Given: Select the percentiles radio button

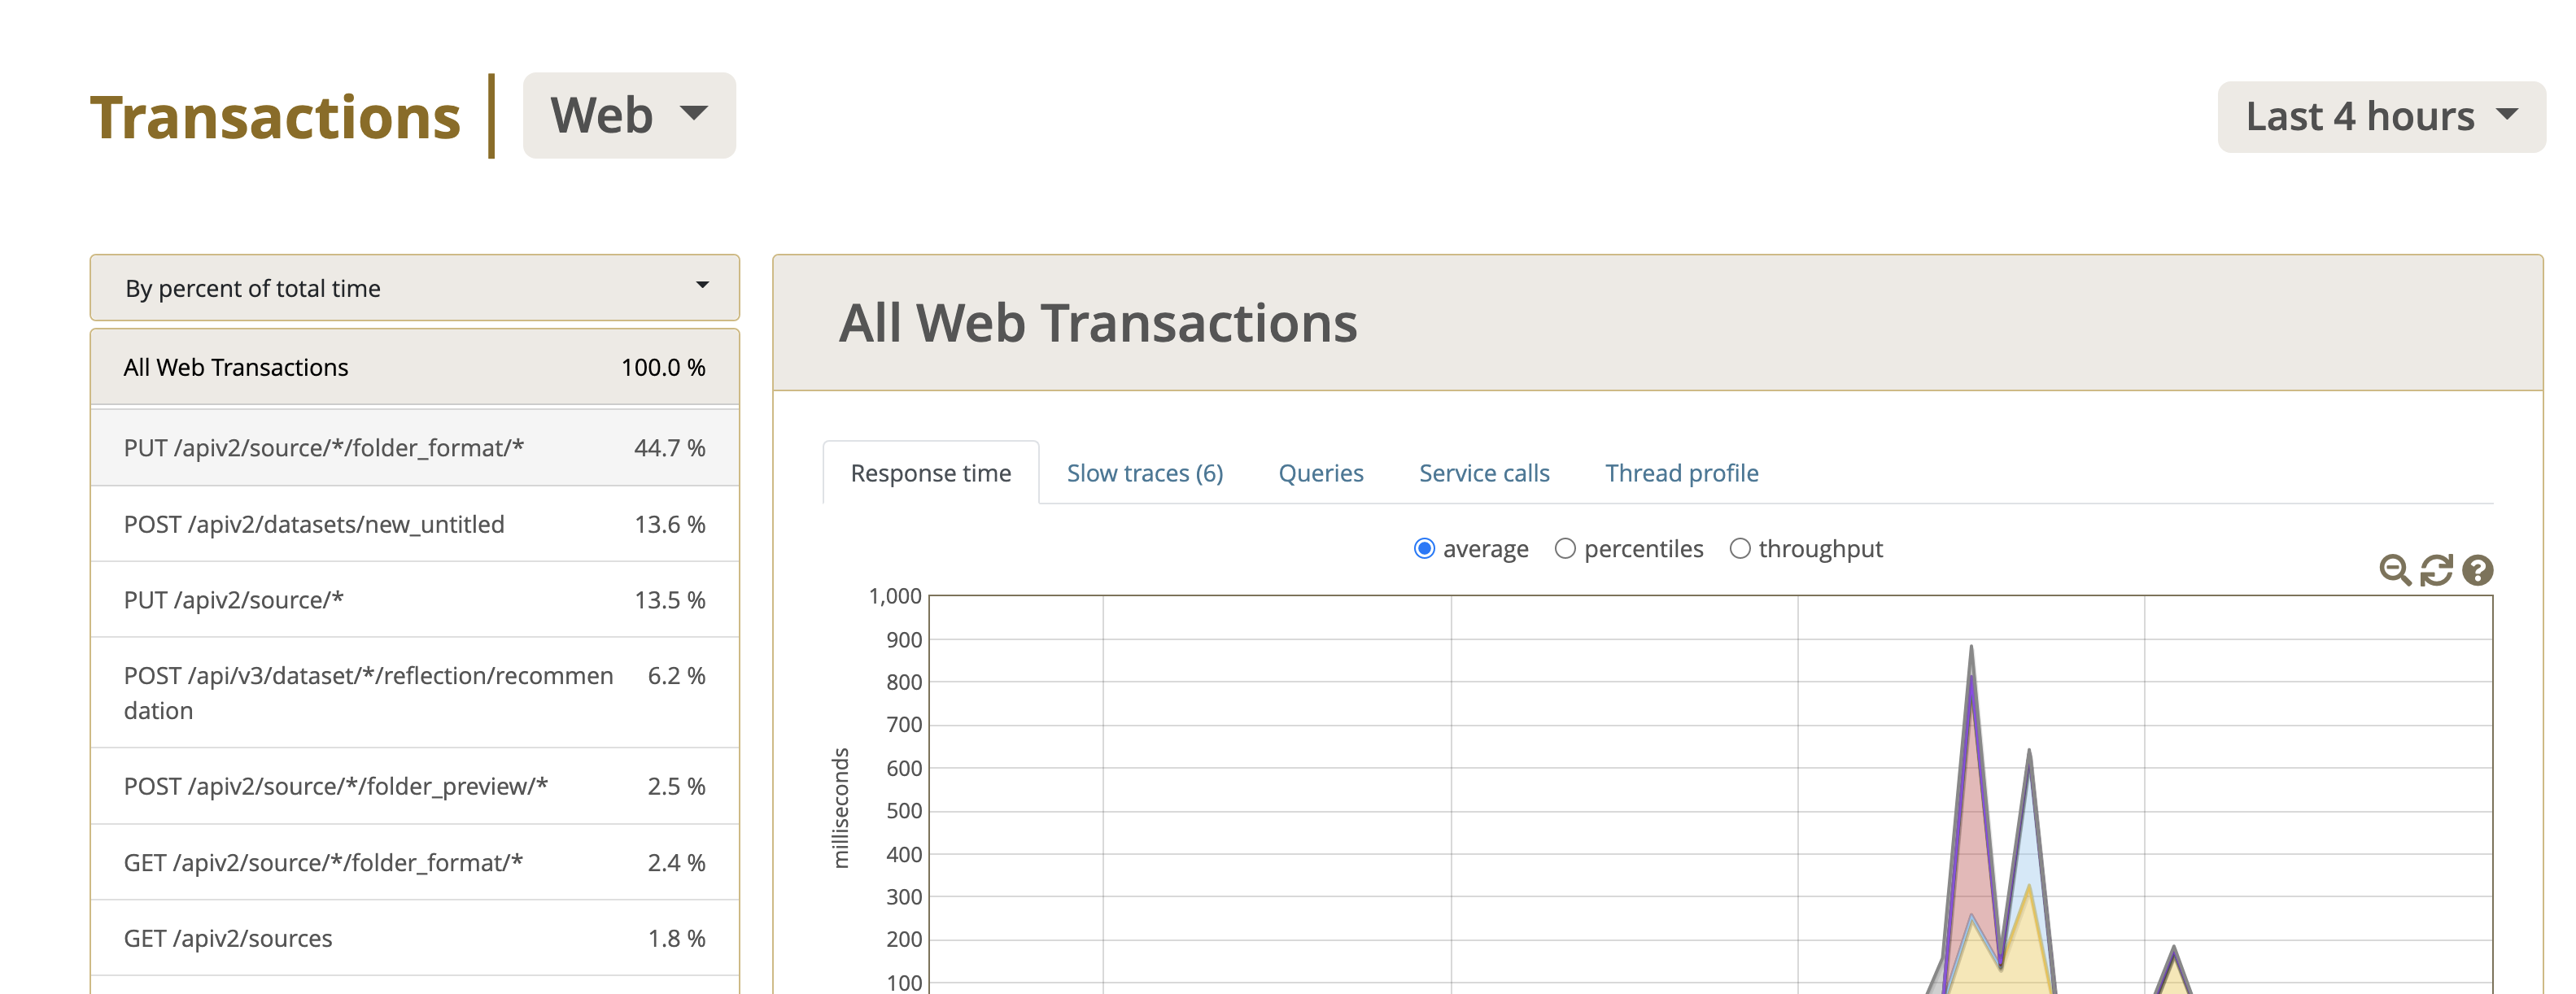Looking at the screenshot, I should point(1564,549).
